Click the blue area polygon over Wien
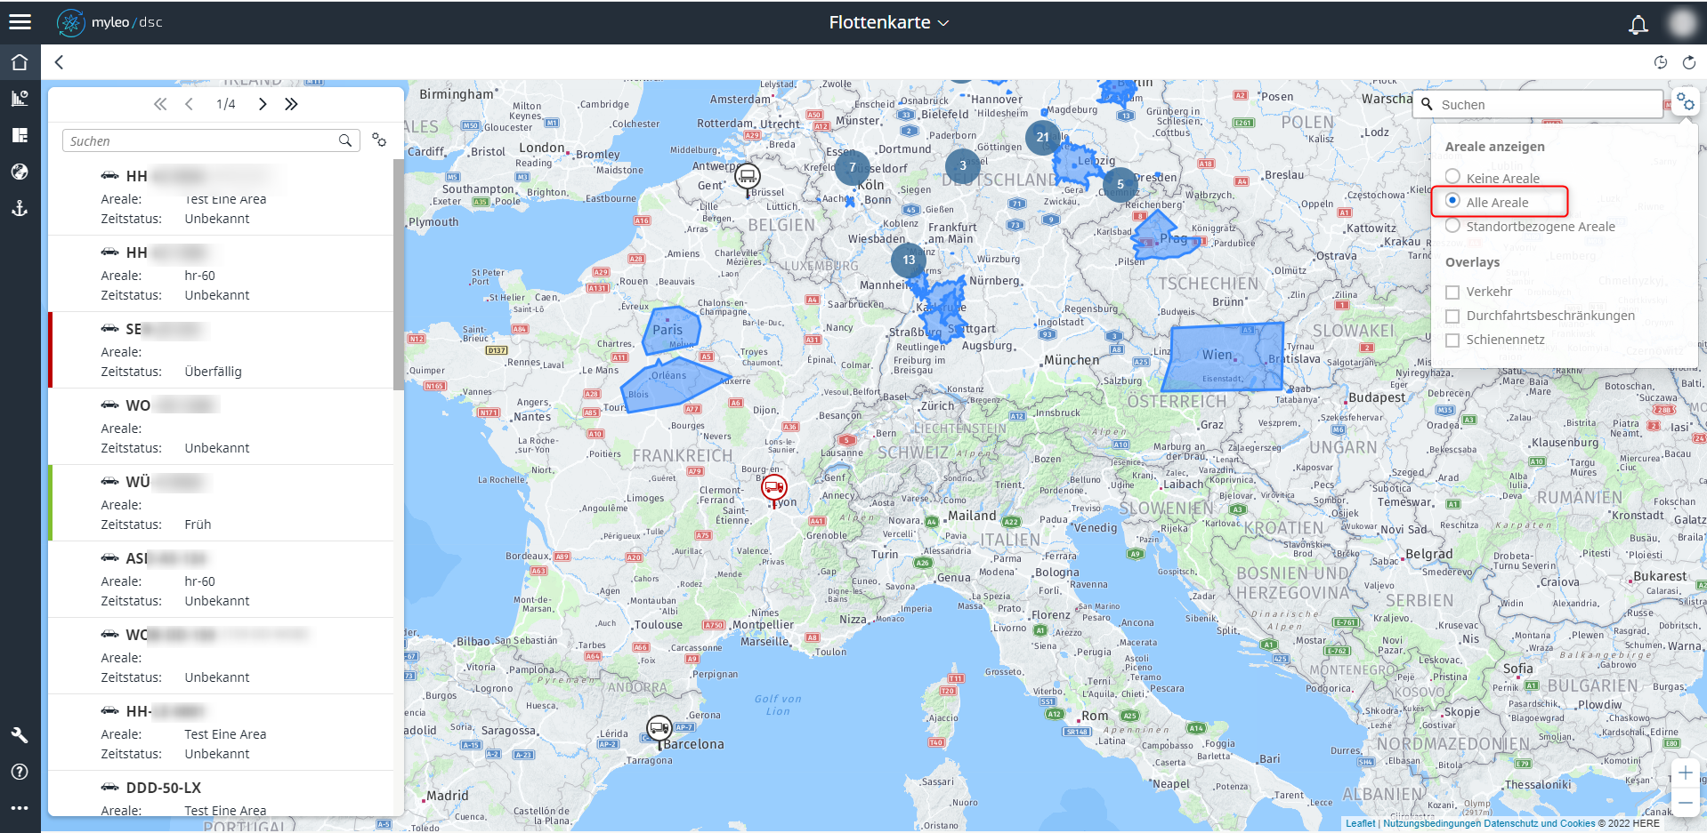The height and width of the screenshot is (833, 1707). [x=1224, y=357]
